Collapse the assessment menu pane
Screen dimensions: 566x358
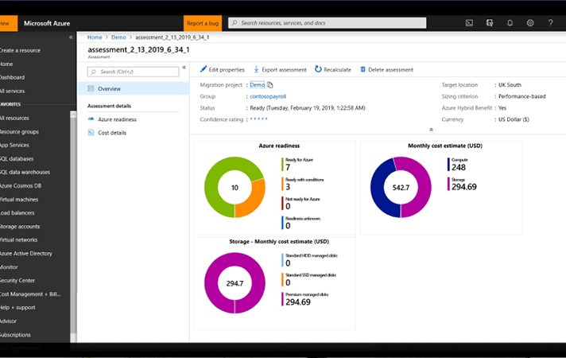click(x=184, y=68)
